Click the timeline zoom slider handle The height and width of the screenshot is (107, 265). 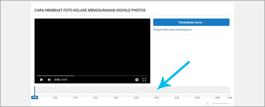coord(212,103)
